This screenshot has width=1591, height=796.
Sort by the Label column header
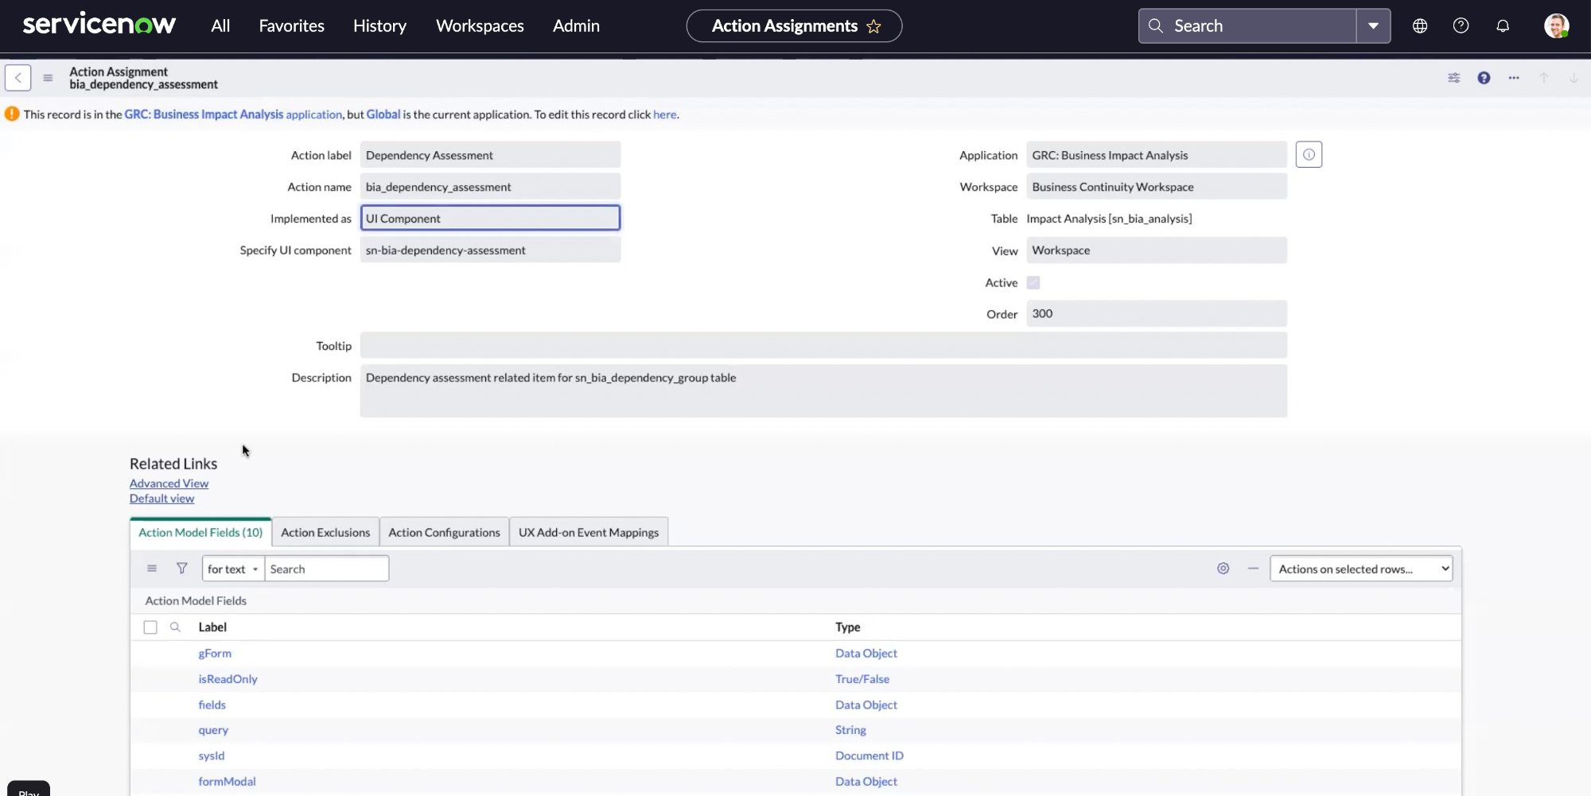tap(212, 627)
